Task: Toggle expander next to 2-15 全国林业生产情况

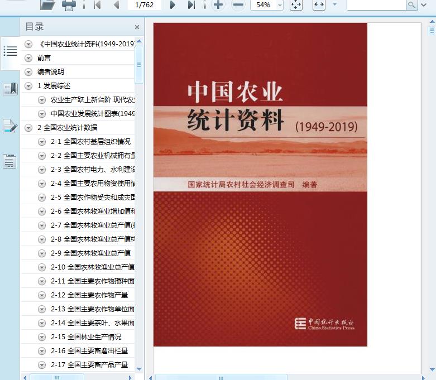Action: point(42,337)
